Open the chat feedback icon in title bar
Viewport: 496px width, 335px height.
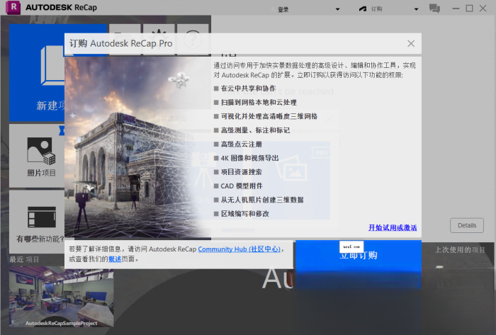pos(434,8)
